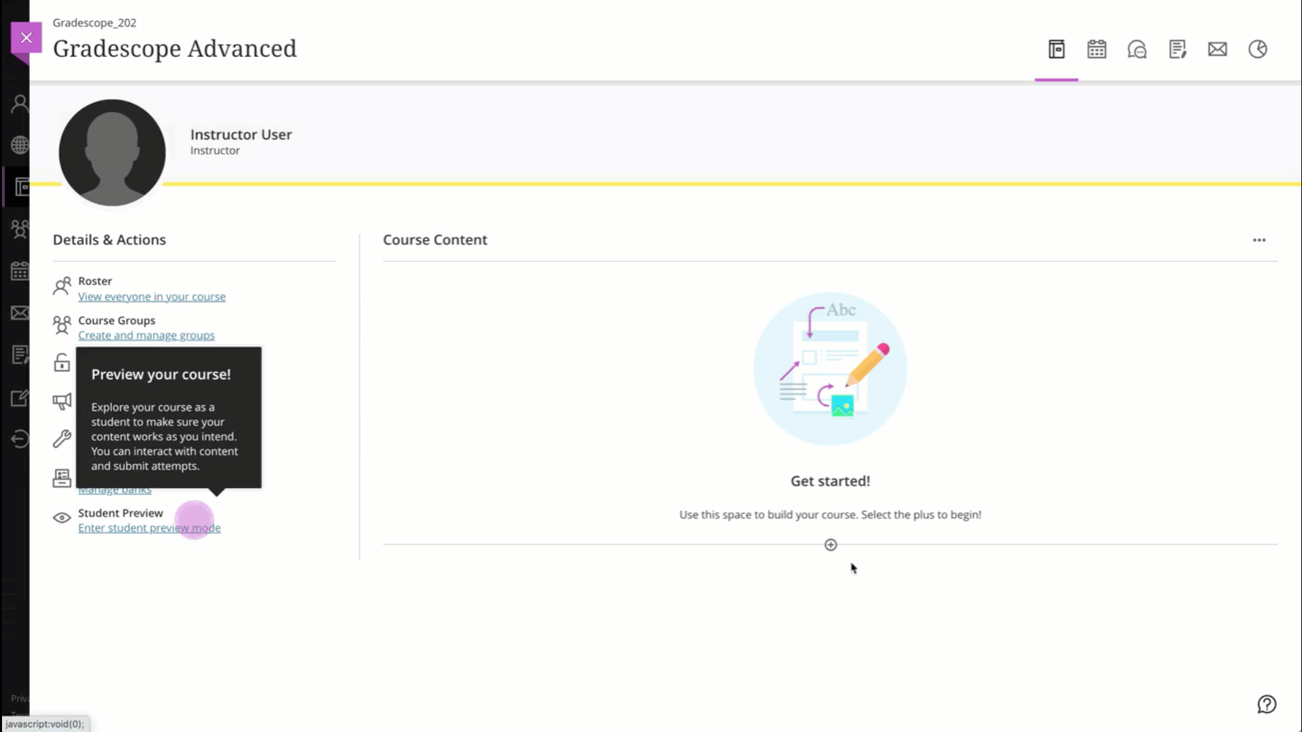The height and width of the screenshot is (732, 1302).
Task: Open the Course Content tab icon
Action: (x=1057, y=49)
